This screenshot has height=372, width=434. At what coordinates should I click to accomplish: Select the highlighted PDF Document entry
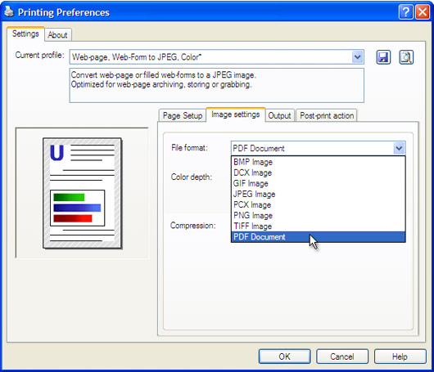tap(318, 237)
